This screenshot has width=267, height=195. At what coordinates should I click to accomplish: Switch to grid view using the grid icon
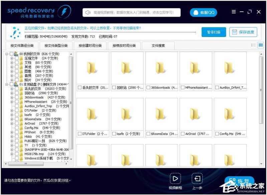(260, 45)
